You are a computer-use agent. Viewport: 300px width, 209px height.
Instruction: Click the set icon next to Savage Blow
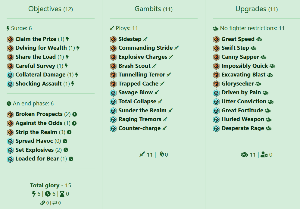(113, 93)
